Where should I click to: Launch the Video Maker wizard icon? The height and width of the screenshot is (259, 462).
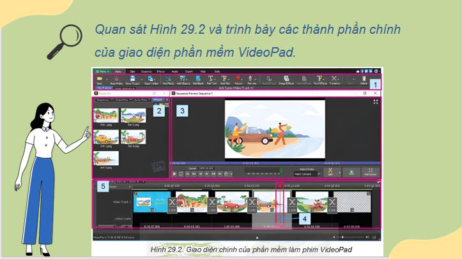pyautogui.click(x=116, y=80)
